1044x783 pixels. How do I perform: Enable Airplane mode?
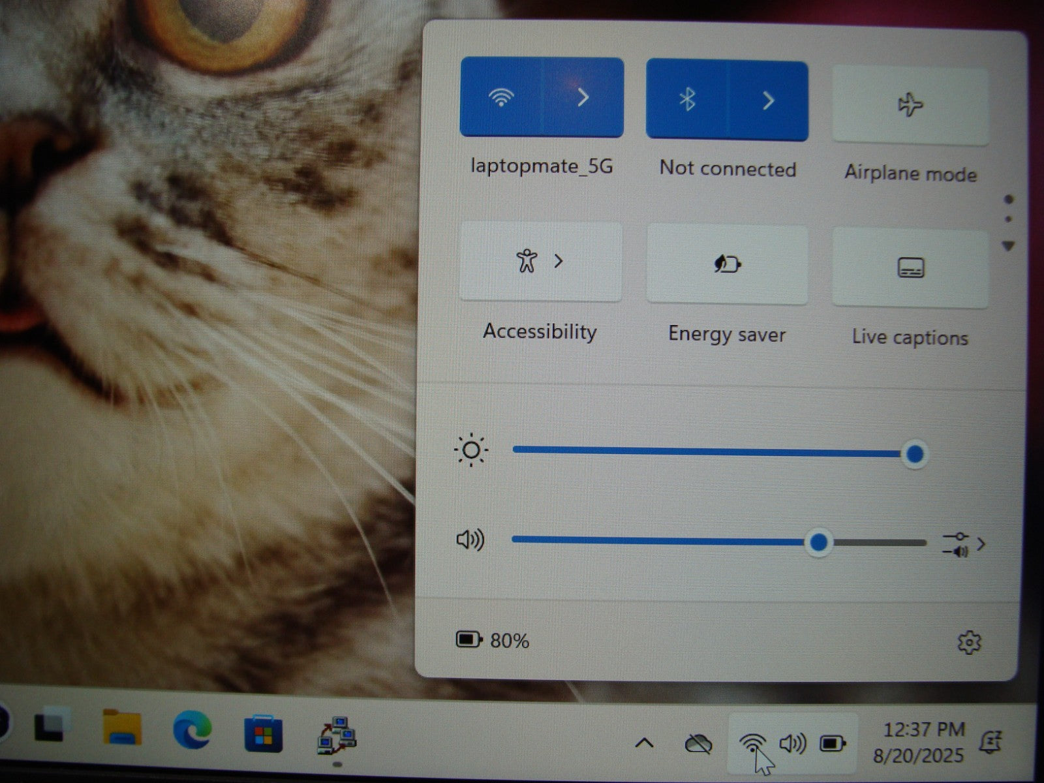[910, 105]
